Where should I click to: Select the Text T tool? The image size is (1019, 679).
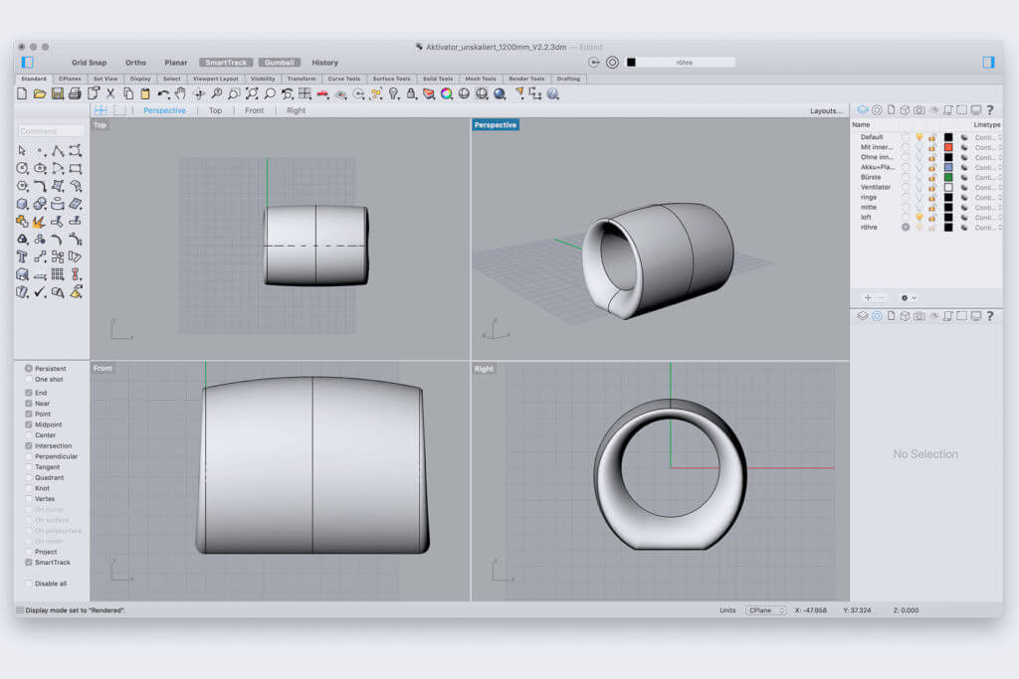coord(22,257)
